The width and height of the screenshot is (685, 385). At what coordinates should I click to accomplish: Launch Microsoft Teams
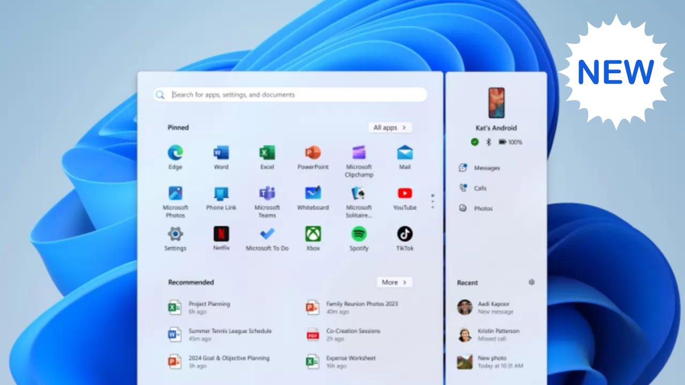pyautogui.click(x=267, y=202)
